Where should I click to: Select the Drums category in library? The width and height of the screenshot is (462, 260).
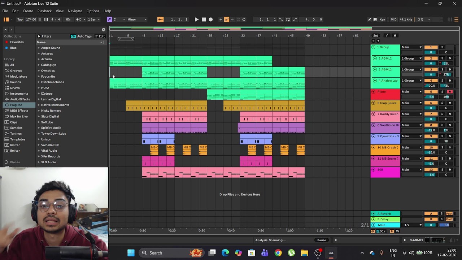15,88
